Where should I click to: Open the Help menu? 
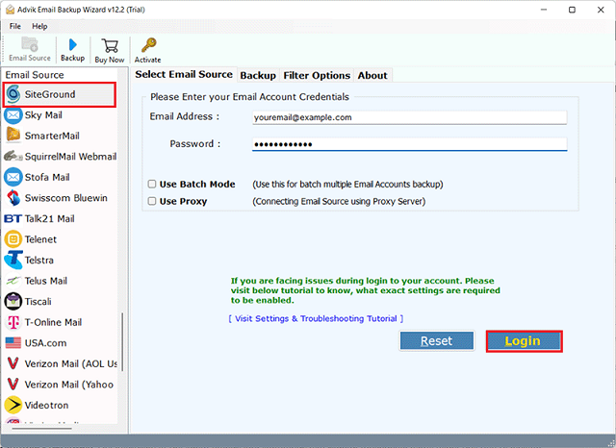click(x=39, y=26)
